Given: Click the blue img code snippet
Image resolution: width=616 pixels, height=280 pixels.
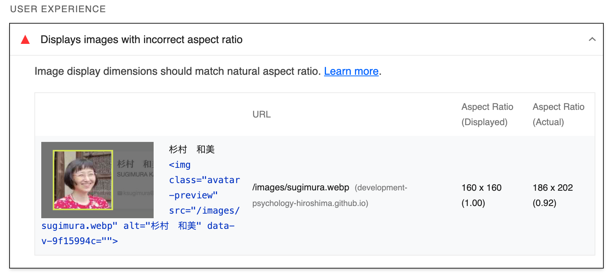Looking at the screenshot, I should pos(180,165).
